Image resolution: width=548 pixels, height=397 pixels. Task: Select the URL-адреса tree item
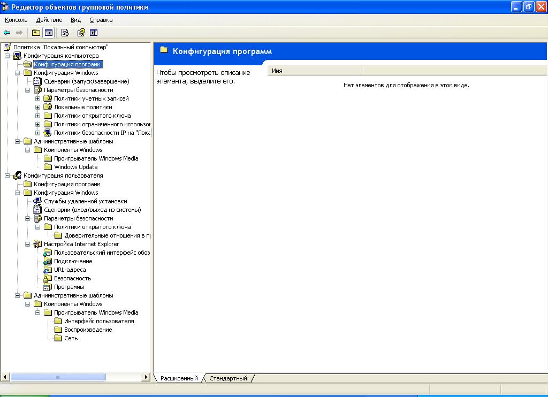(x=70, y=270)
